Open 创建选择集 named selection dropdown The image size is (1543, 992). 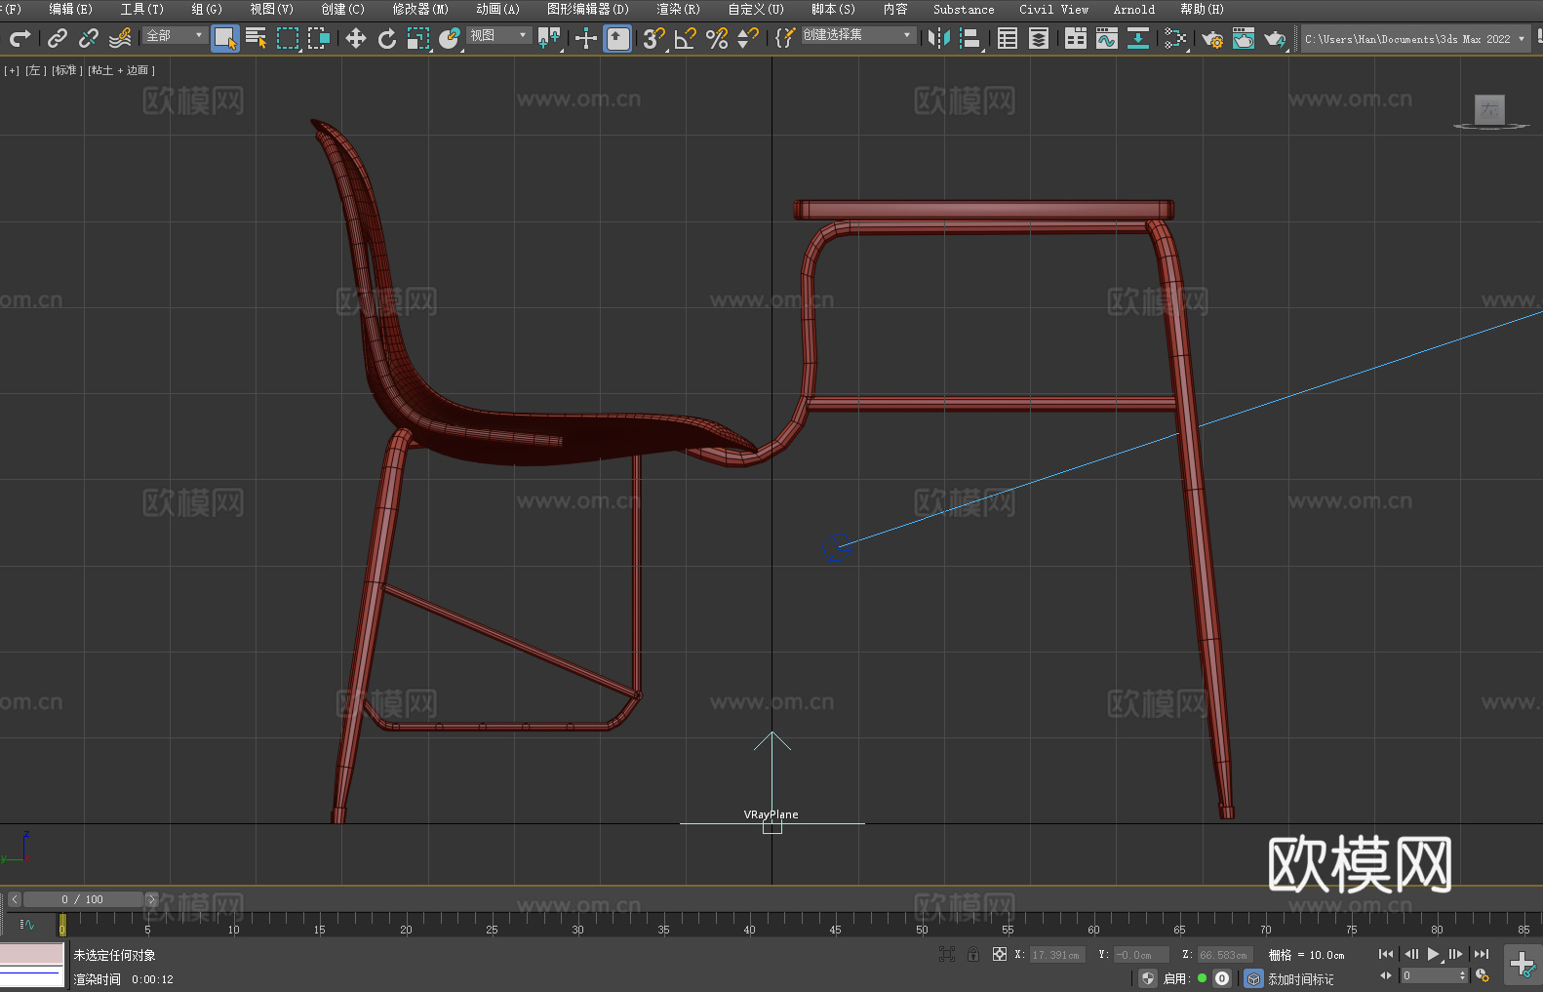[858, 35]
